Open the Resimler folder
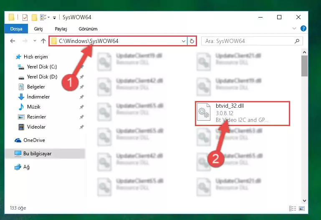The image size is (321, 220). click(x=36, y=117)
